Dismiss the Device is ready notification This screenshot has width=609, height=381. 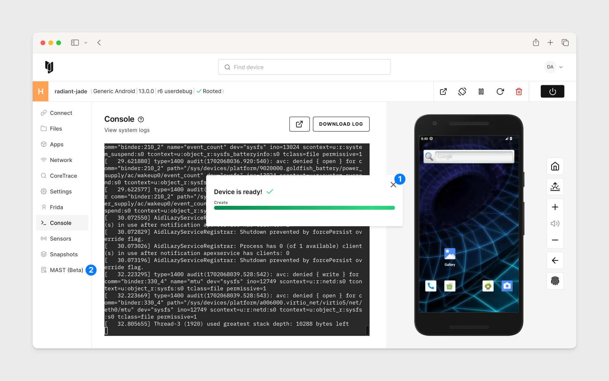(x=393, y=185)
